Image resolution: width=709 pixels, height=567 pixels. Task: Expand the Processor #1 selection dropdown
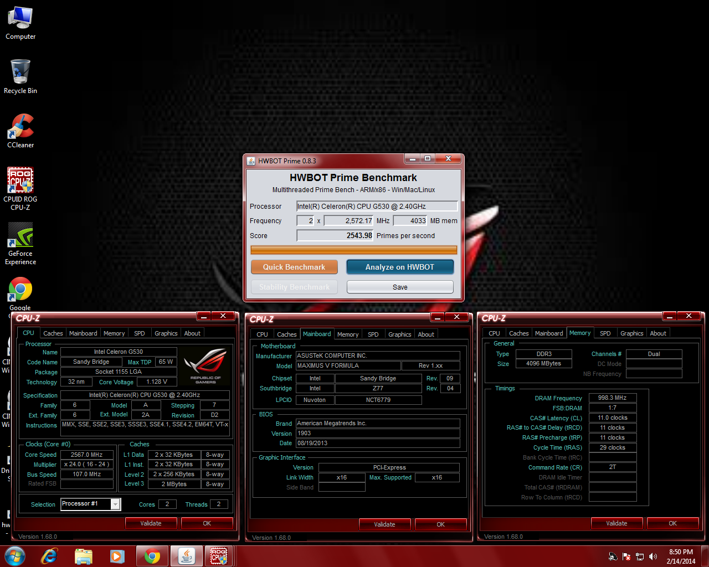tap(116, 504)
